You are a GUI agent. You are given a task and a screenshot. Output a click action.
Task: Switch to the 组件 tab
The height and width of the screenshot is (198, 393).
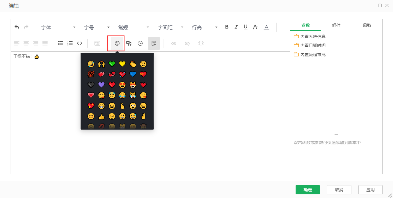[336, 25]
